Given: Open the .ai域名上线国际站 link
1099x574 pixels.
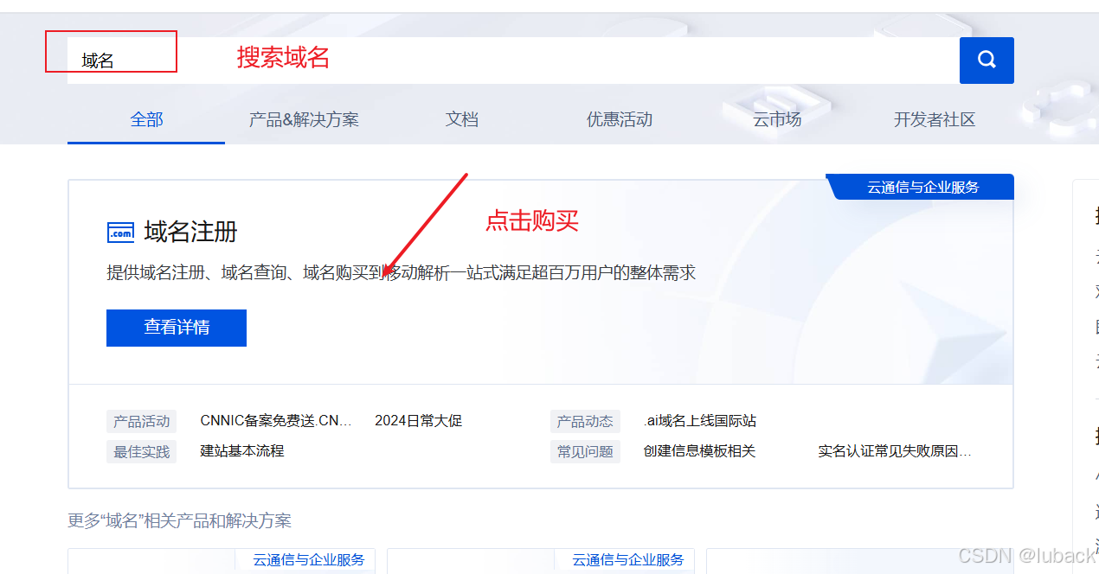Looking at the screenshot, I should [697, 421].
